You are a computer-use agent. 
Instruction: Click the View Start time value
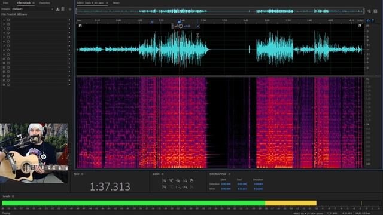pos(226,189)
